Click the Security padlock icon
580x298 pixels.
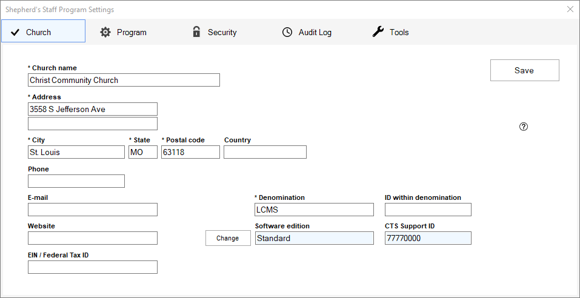[x=196, y=32]
